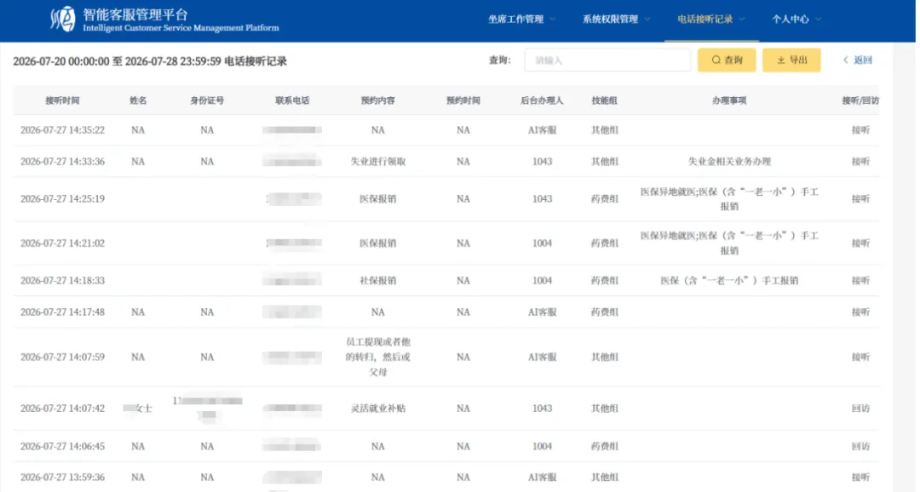Viewport: 920px width, 492px height.
Task: Select the 2026-07-27 14:25:19 record time
Action: (63, 199)
